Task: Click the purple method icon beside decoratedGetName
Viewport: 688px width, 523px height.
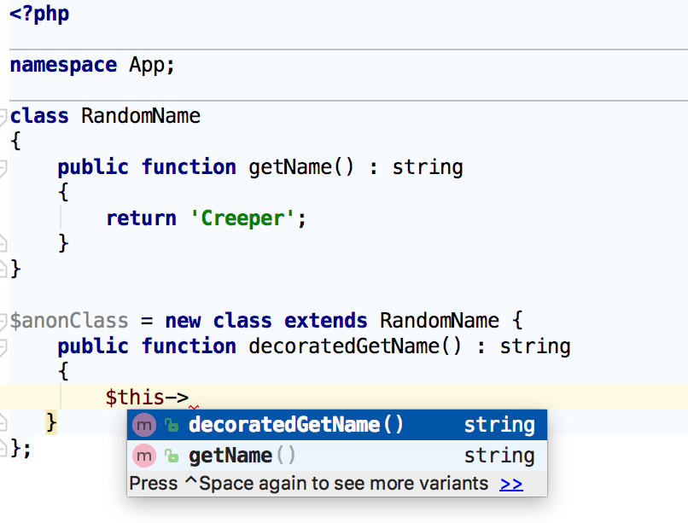Action: click(x=143, y=424)
